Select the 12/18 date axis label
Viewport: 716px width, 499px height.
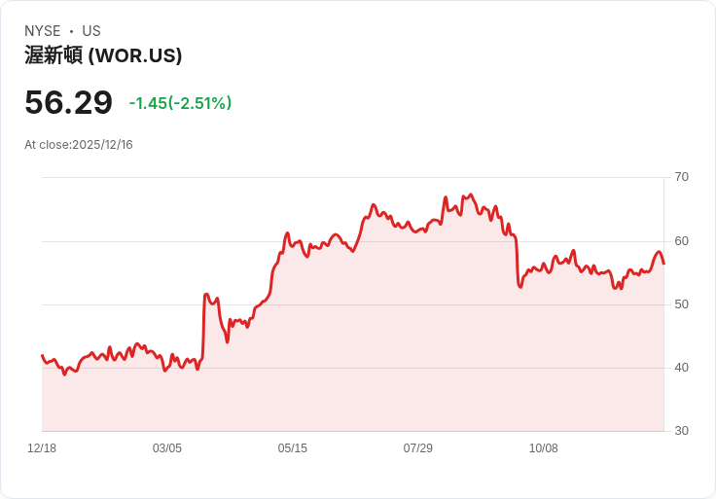coord(42,448)
